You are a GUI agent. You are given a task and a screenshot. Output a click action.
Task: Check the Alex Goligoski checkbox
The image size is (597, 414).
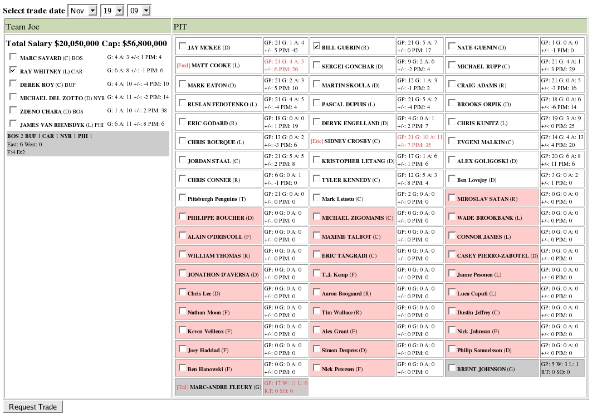click(x=452, y=160)
